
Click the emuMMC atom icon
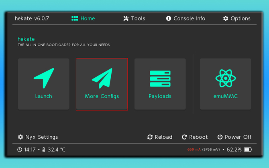(226, 78)
